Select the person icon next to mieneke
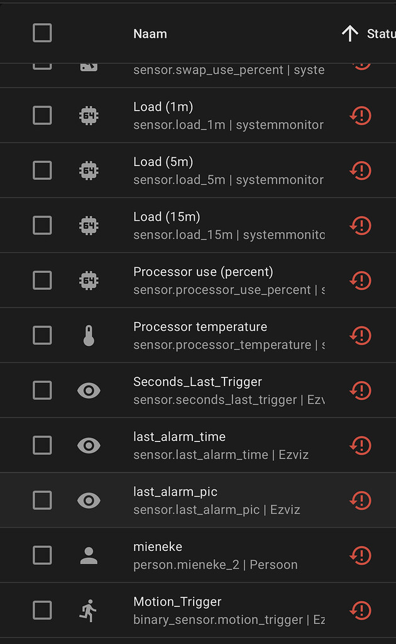 point(89,555)
